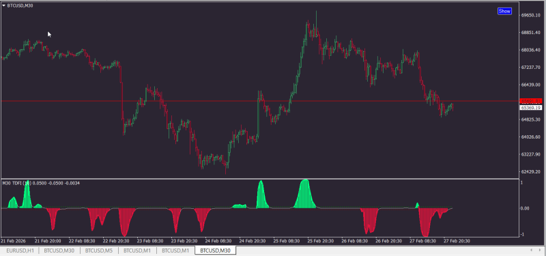Click the 24 Feb 20:30 time label
Viewport: 546px width, 256px height.
253,241
